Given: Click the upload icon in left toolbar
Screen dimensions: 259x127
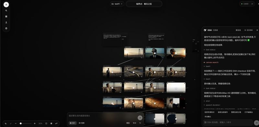Looking at the screenshot, I should (x=6, y=22).
